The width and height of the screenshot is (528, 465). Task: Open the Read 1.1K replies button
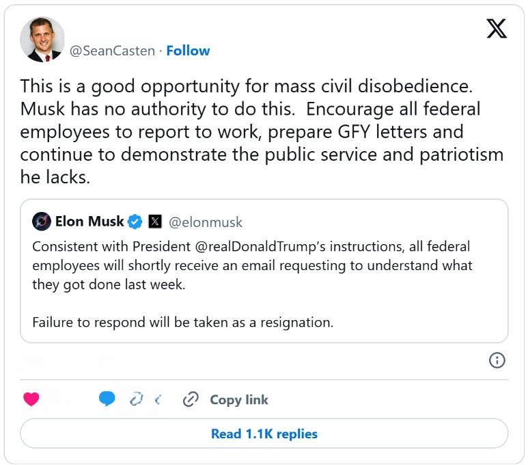coord(264,434)
